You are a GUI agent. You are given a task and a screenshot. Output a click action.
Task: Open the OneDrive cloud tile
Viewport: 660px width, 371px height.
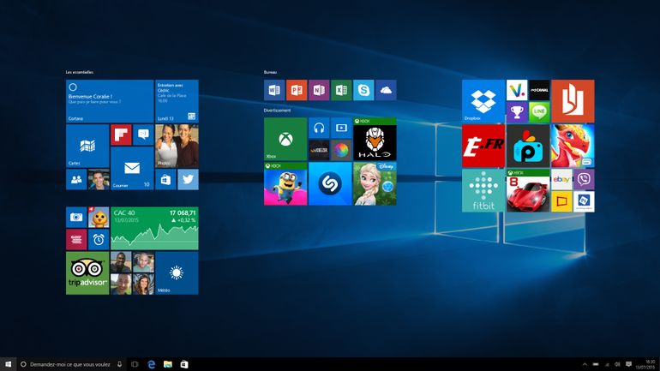386,90
